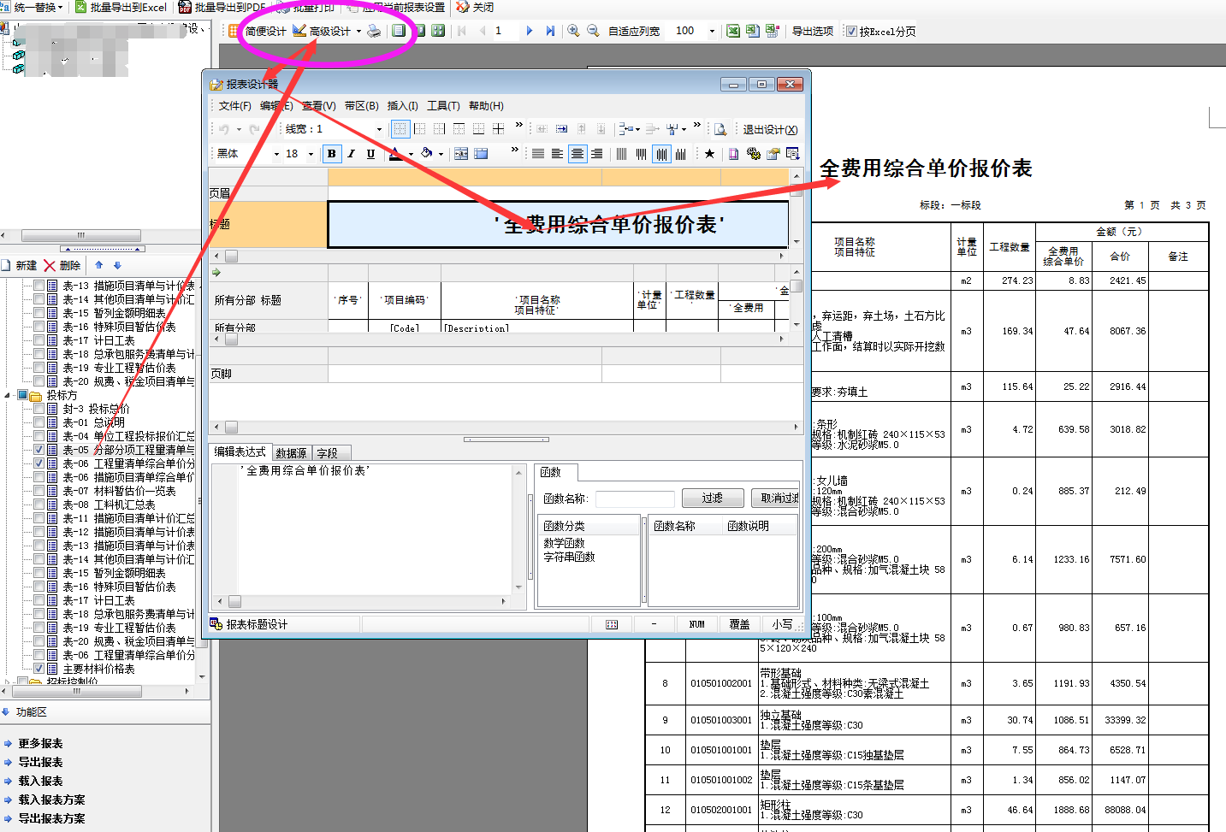Image resolution: width=1226 pixels, height=832 pixels.
Task: Click all-borders frame icon
Action: tap(400, 129)
